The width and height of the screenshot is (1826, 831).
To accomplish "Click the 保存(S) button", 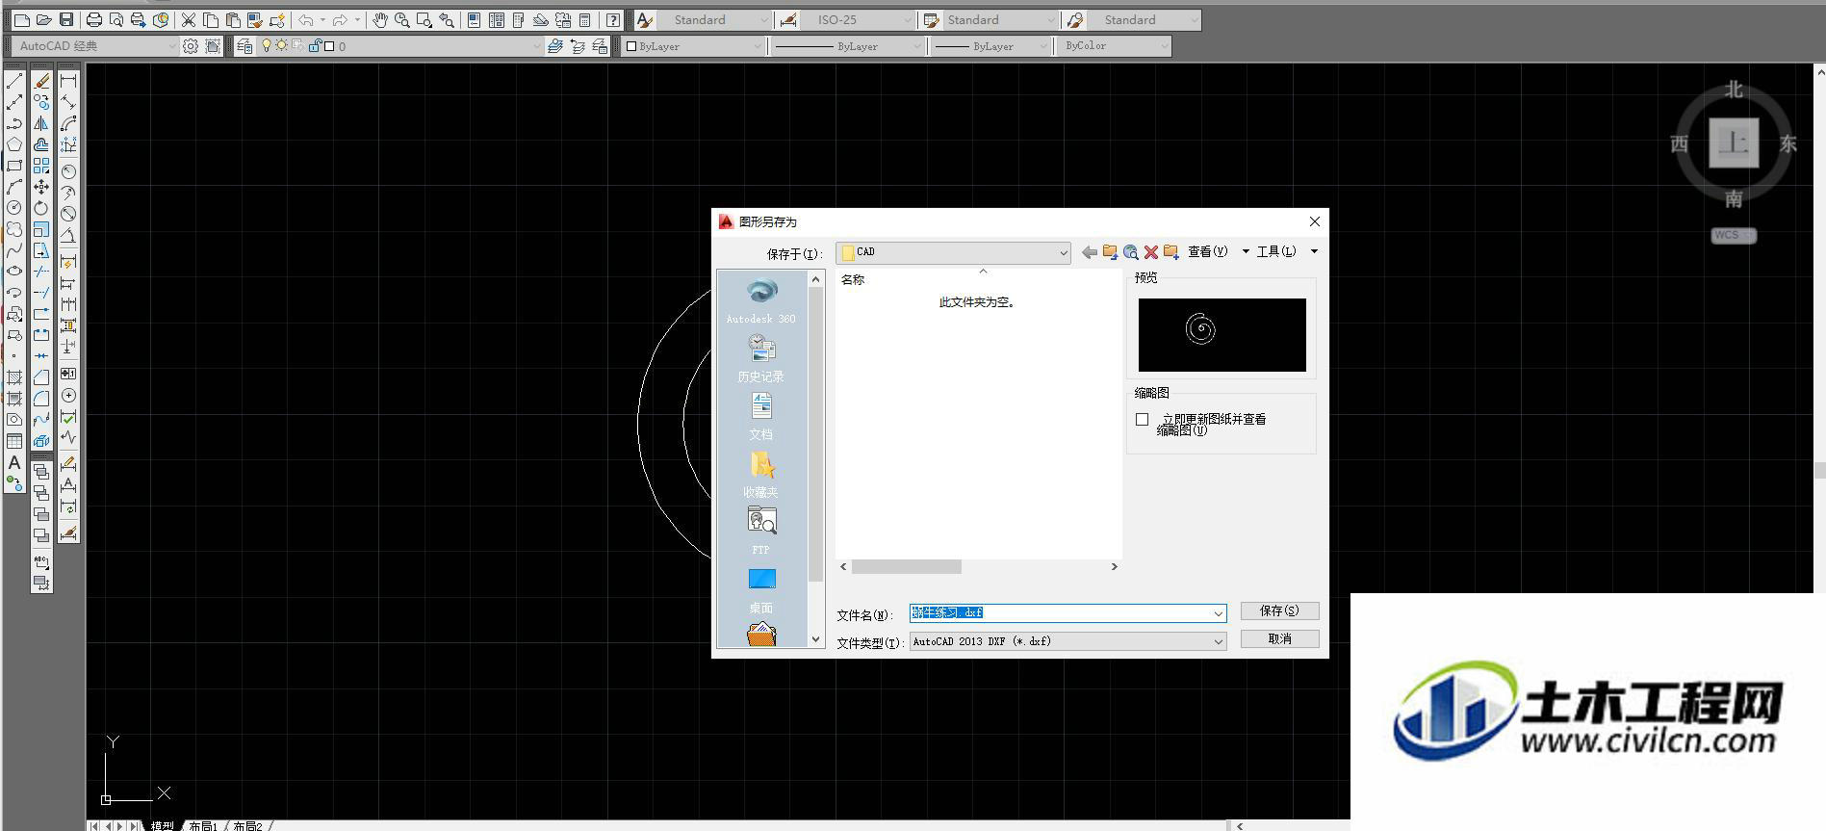I will 1279,610.
